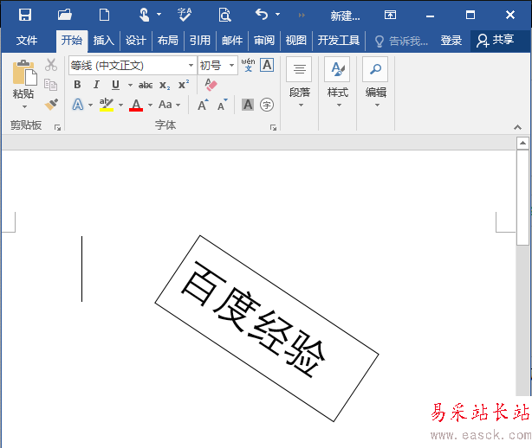Screen dimensions: 532x448
Task: Copy selection using the copy icon
Action: click(x=50, y=85)
